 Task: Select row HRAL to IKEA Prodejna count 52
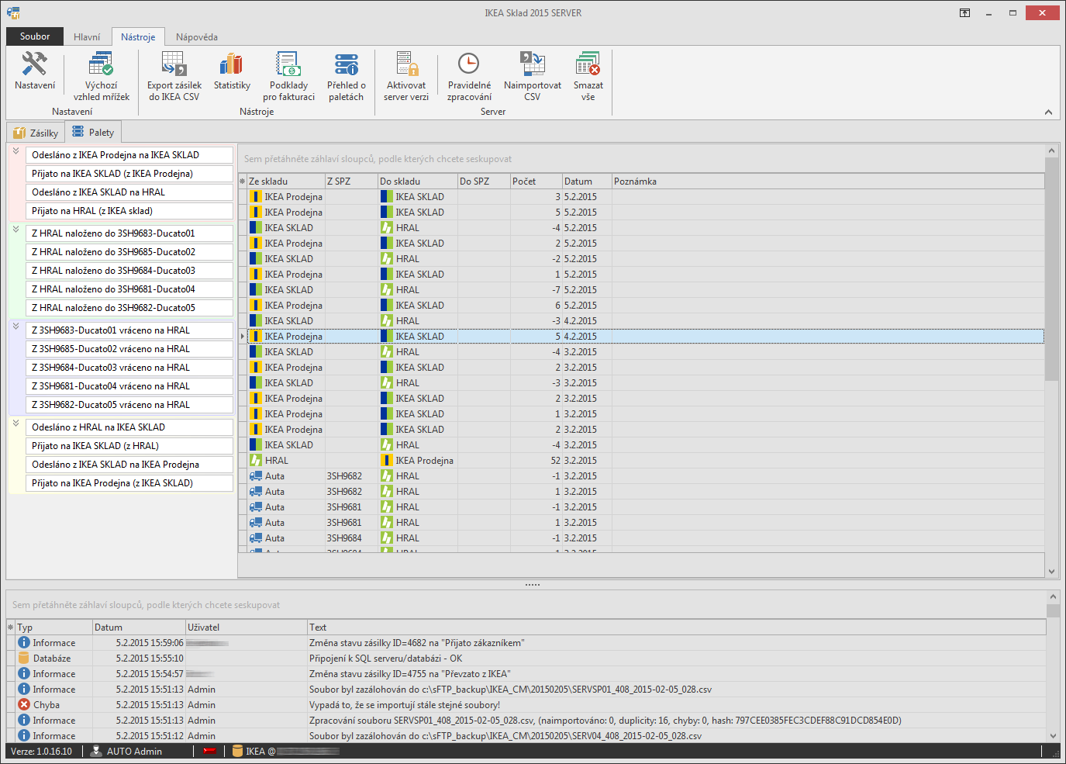[641, 460]
